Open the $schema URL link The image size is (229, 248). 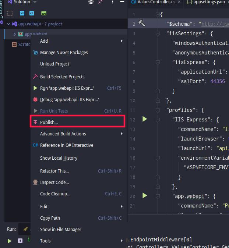click(215, 24)
